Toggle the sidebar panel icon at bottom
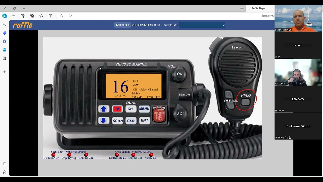The height and width of the screenshot is (182, 323). (x=5, y=164)
